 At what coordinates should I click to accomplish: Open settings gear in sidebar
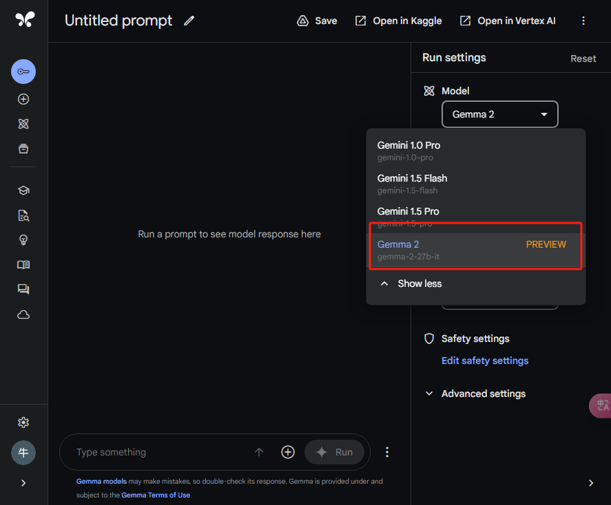pyautogui.click(x=23, y=422)
